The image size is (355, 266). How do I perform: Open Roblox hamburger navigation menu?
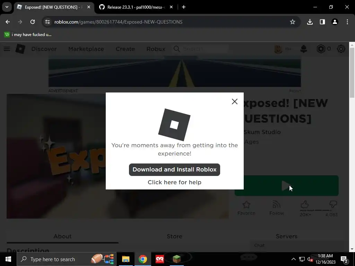tap(7, 49)
